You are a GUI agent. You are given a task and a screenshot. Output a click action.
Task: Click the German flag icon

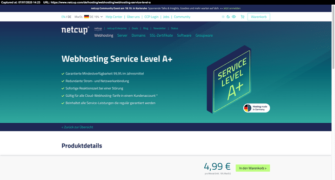click(87, 17)
